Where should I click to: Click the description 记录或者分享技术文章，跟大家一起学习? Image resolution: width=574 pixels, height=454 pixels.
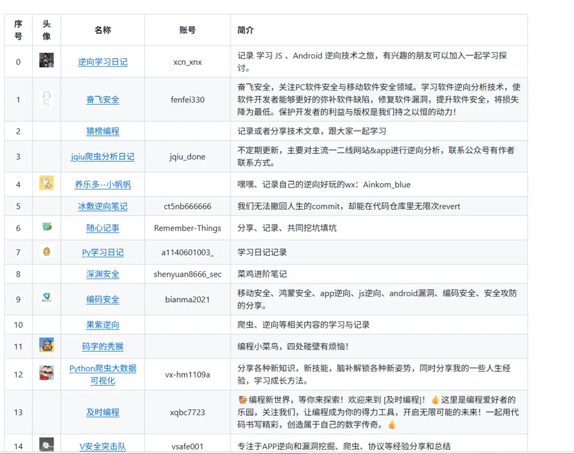pos(312,131)
